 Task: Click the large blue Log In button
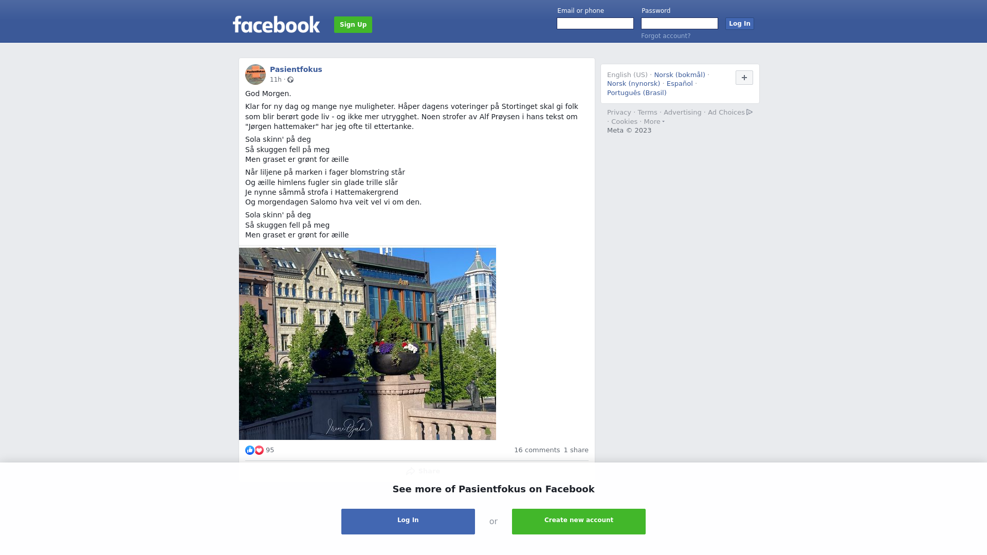(x=408, y=522)
